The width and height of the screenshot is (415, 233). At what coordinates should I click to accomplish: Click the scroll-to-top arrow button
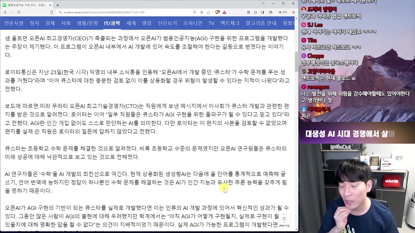284,220
